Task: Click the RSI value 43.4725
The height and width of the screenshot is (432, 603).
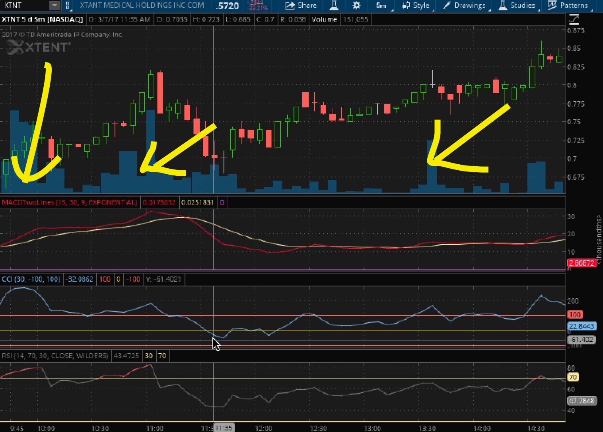Action: point(126,356)
